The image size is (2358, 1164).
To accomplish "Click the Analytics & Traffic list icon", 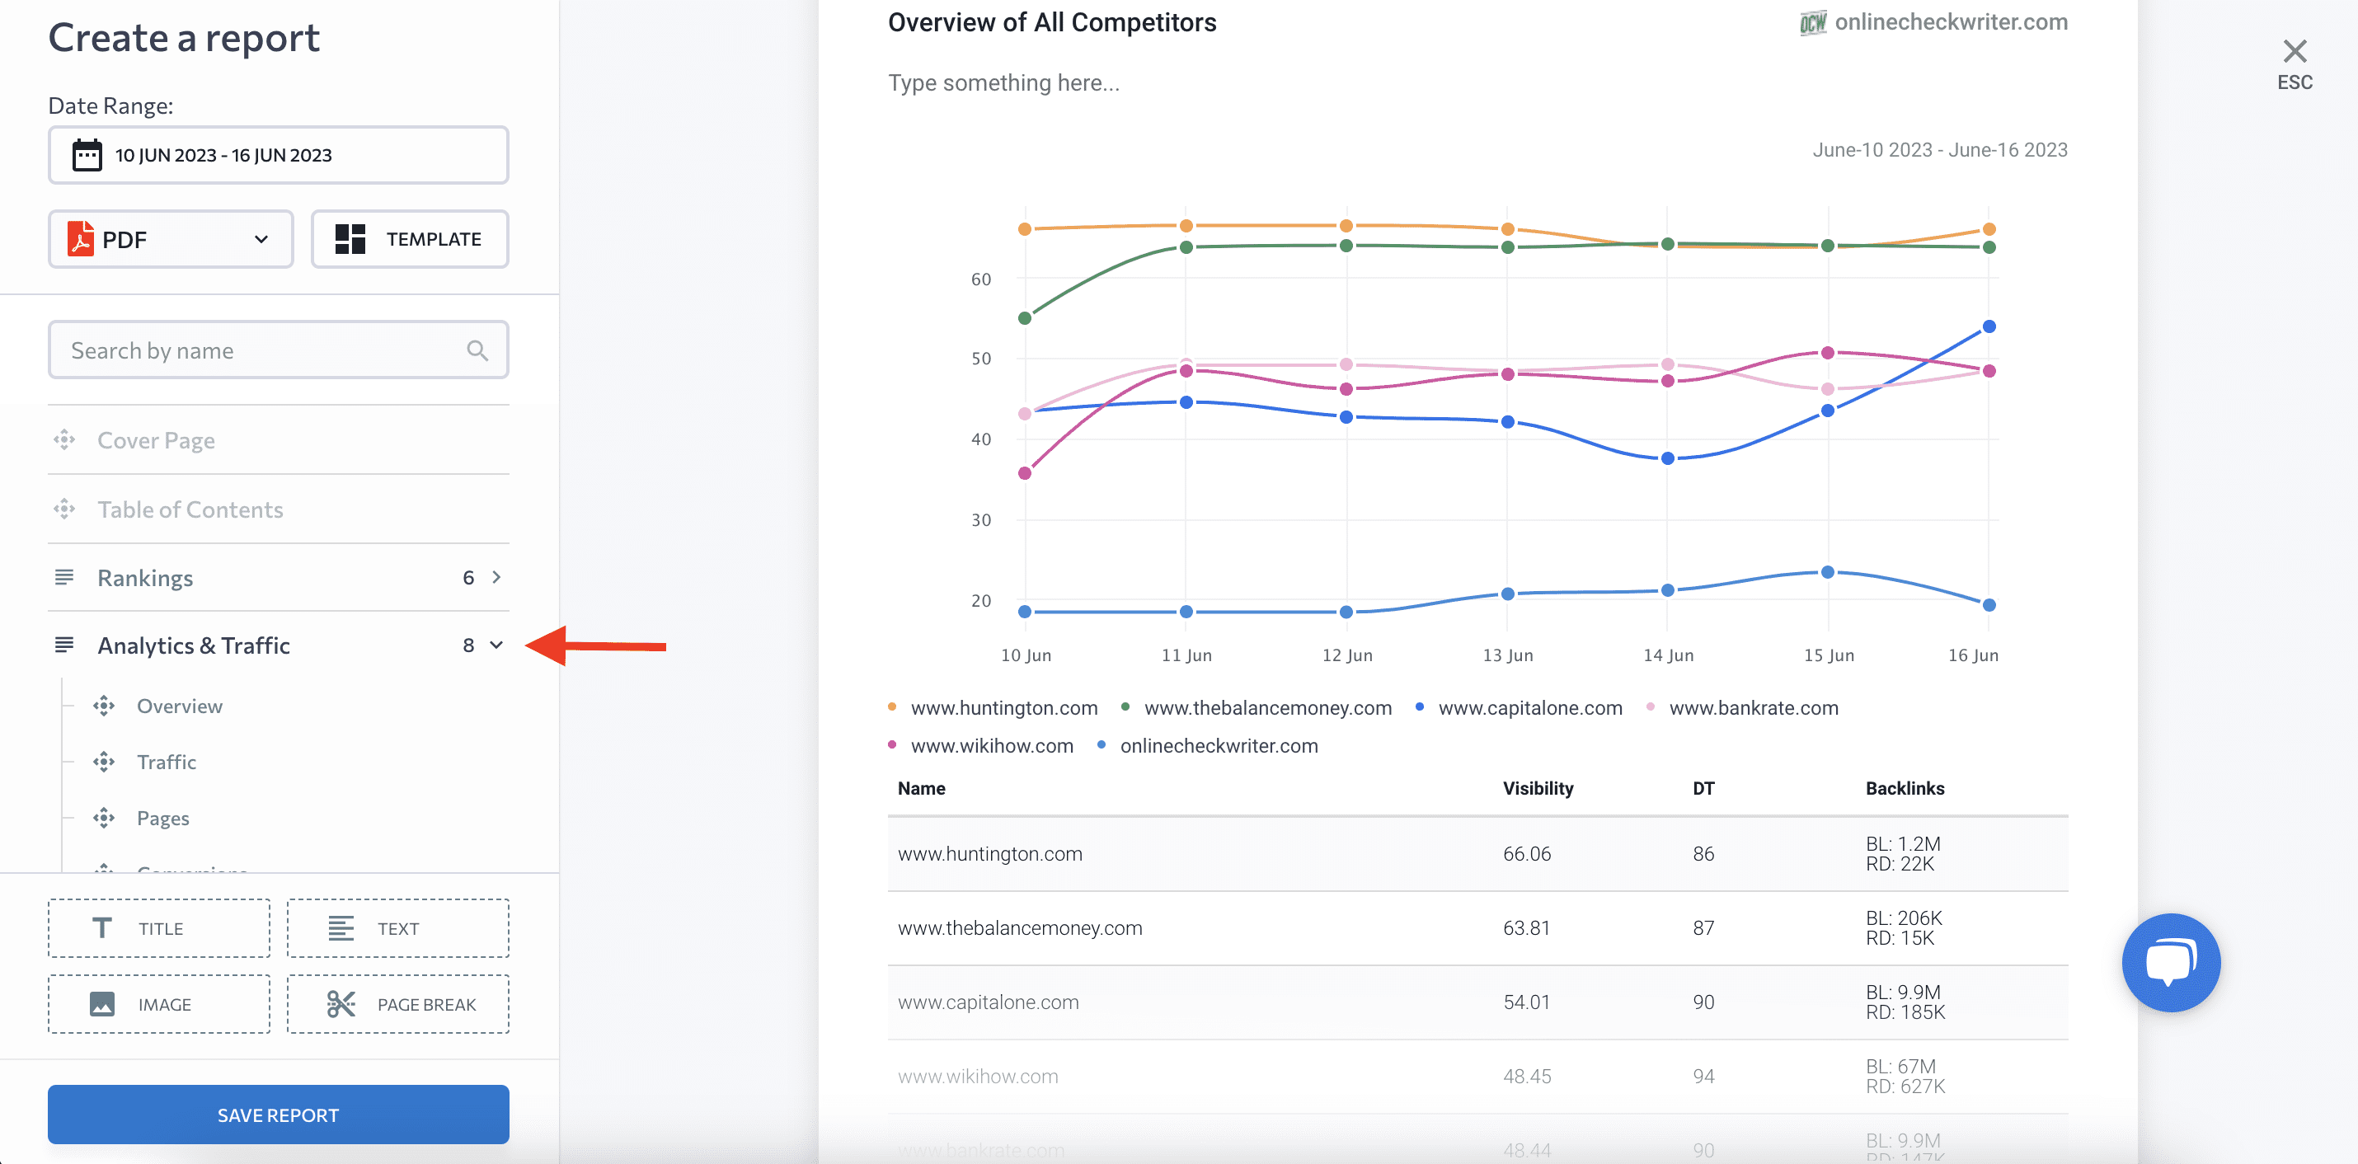I will point(64,645).
